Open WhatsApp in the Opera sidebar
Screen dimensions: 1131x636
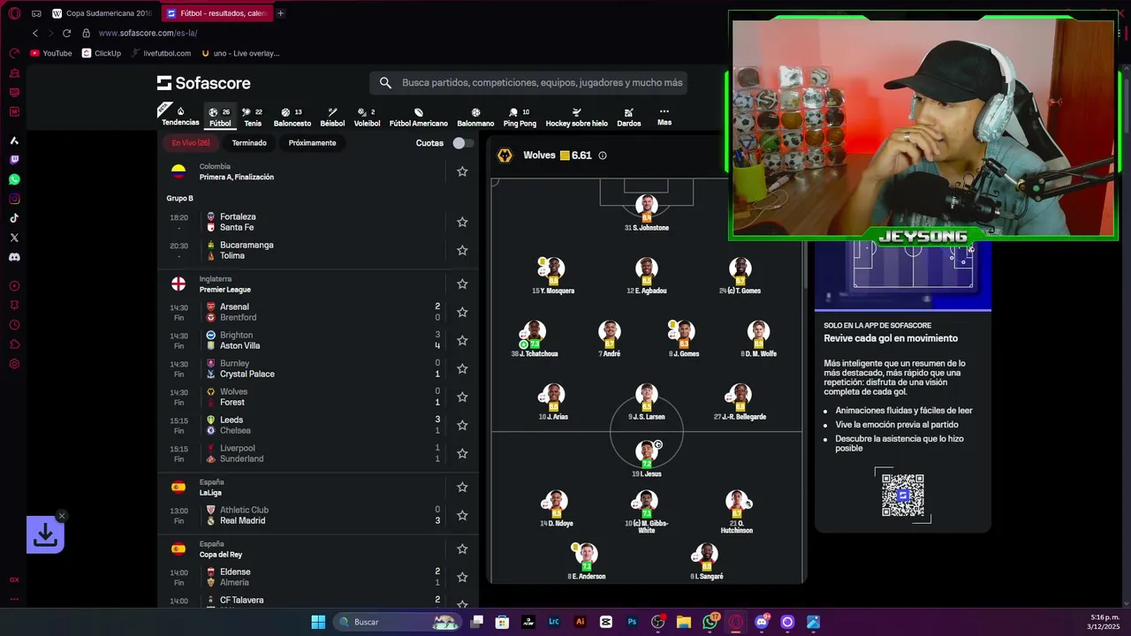click(14, 179)
